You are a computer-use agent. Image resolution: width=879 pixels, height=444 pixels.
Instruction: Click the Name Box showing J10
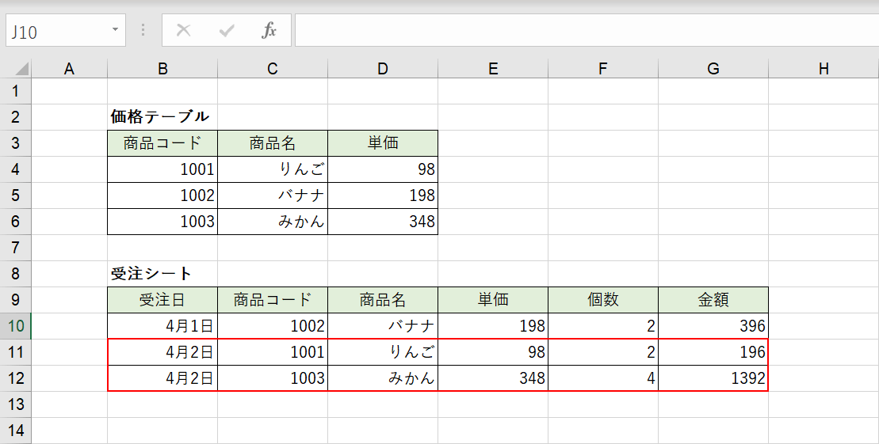(x=66, y=30)
